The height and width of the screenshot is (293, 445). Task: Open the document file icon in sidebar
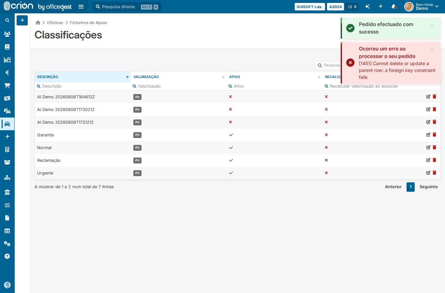point(7,218)
